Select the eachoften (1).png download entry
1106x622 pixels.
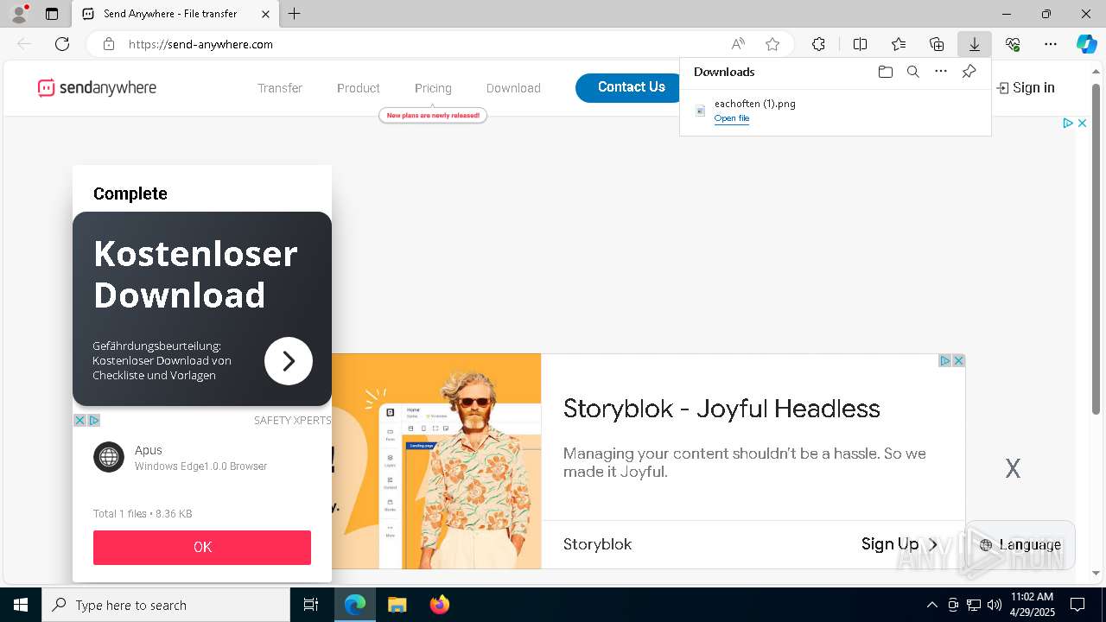tap(835, 111)
